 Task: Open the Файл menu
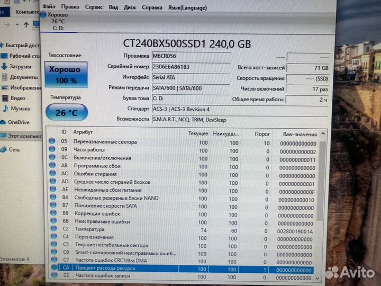(48, 7)
